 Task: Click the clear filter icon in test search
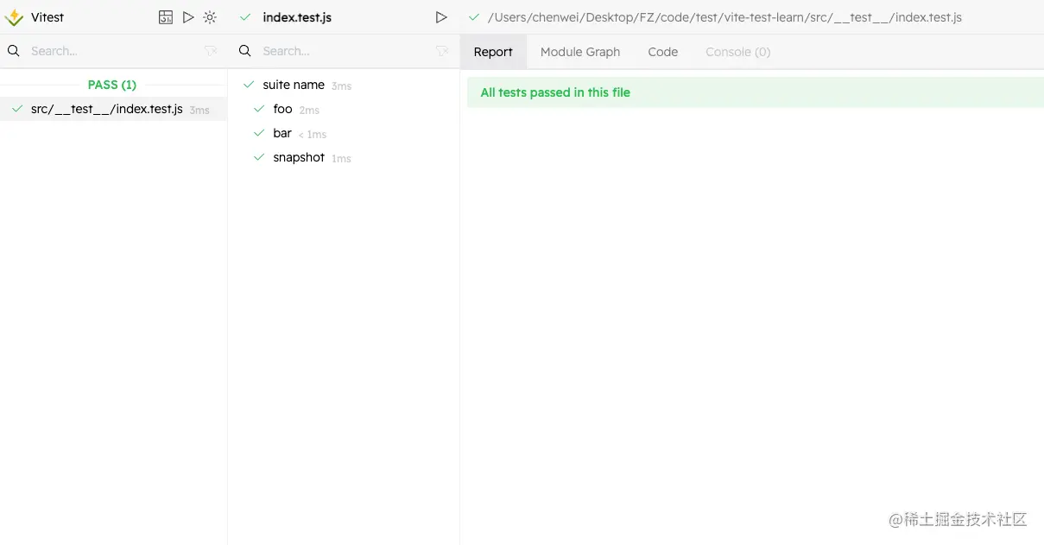pos(442,51)
